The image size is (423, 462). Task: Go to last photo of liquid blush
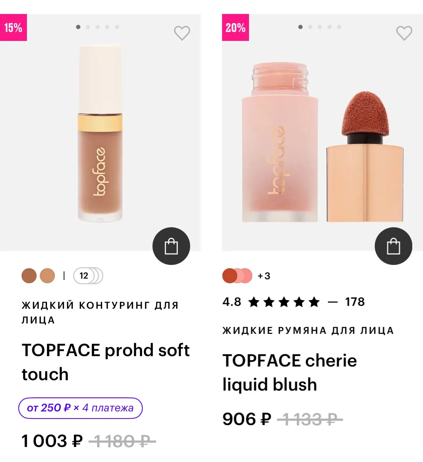(339, 27)
